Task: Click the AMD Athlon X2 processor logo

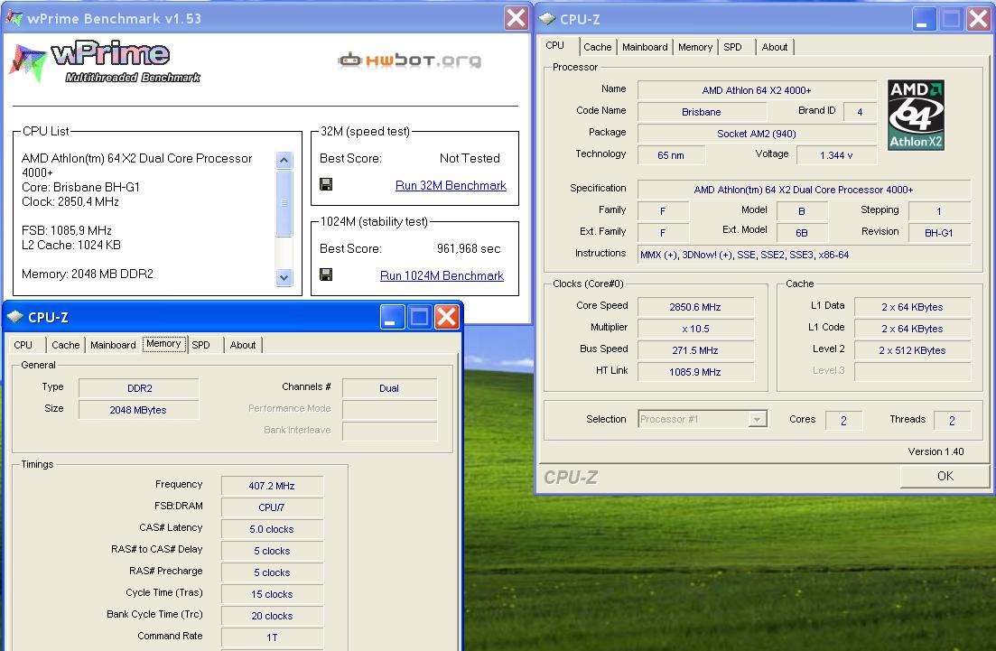Action: (916, 115)
